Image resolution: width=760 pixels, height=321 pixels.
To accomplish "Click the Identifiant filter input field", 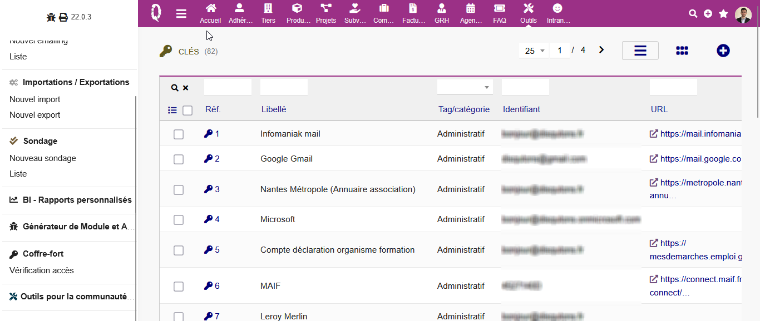I will click(525, 87).
